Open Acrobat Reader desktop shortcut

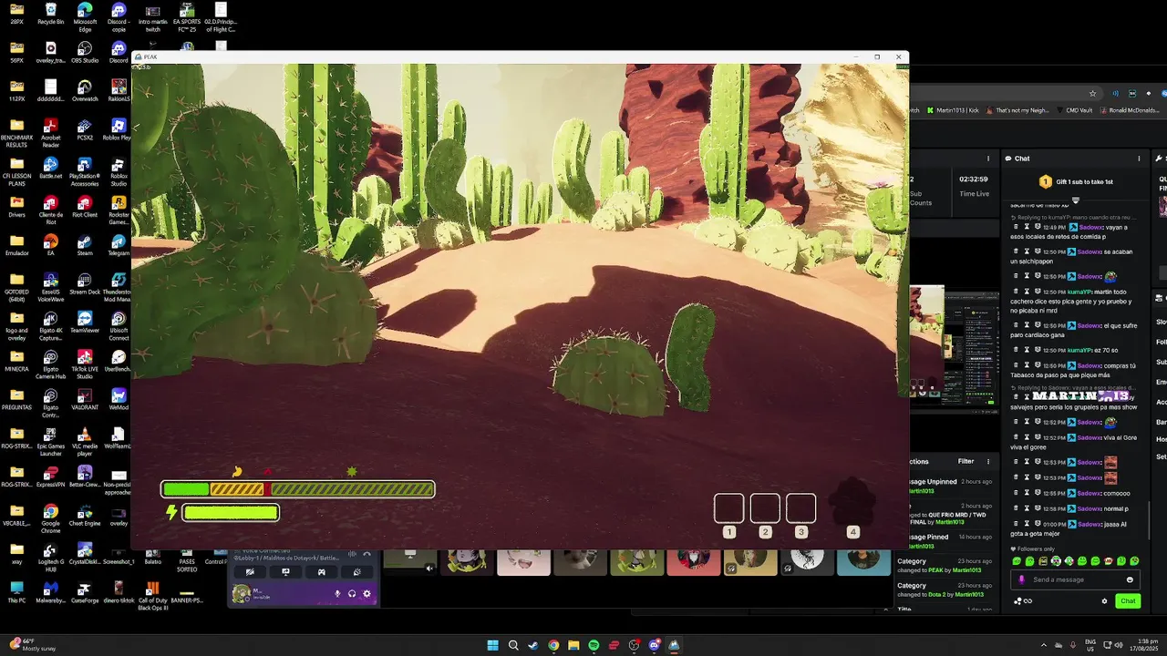pyautogui.click(x=51, y=133)
